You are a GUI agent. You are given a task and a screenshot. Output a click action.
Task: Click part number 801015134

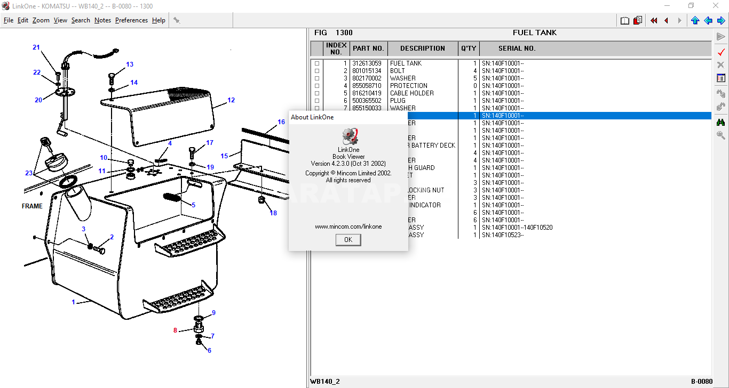click(x=367, y=71)
